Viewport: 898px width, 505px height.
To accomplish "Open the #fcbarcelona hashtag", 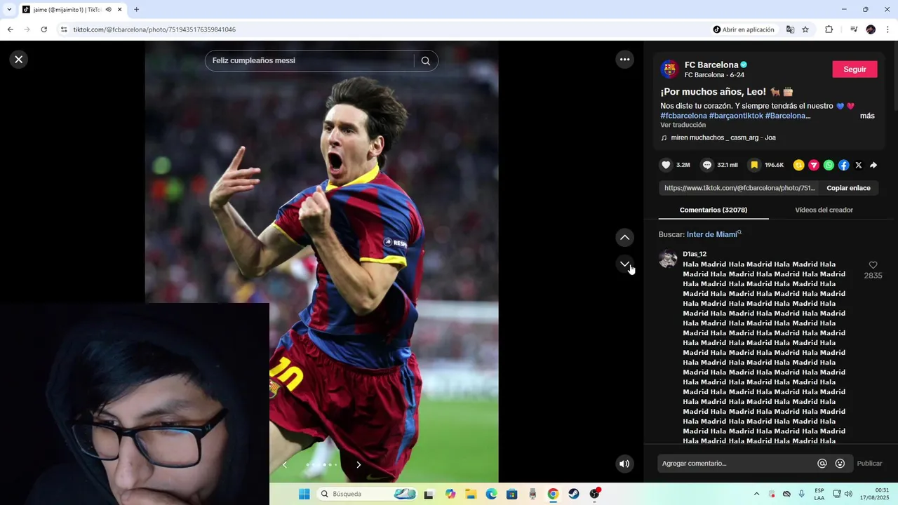I will click(683, 116).
